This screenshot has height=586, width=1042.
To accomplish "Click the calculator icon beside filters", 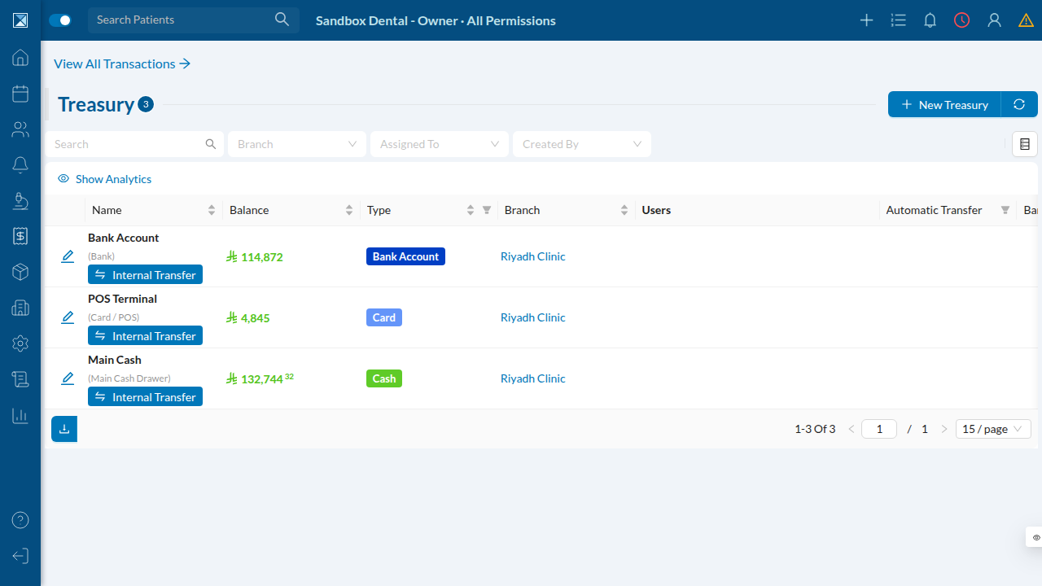I will pyautogui.click(x=1025, y=144).
